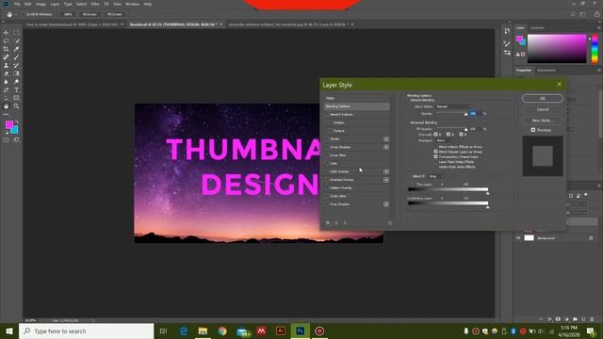Screen dimensions: 603x339
Task: Open Google Chrome from the taskbar
Action: tap(222, 331)
